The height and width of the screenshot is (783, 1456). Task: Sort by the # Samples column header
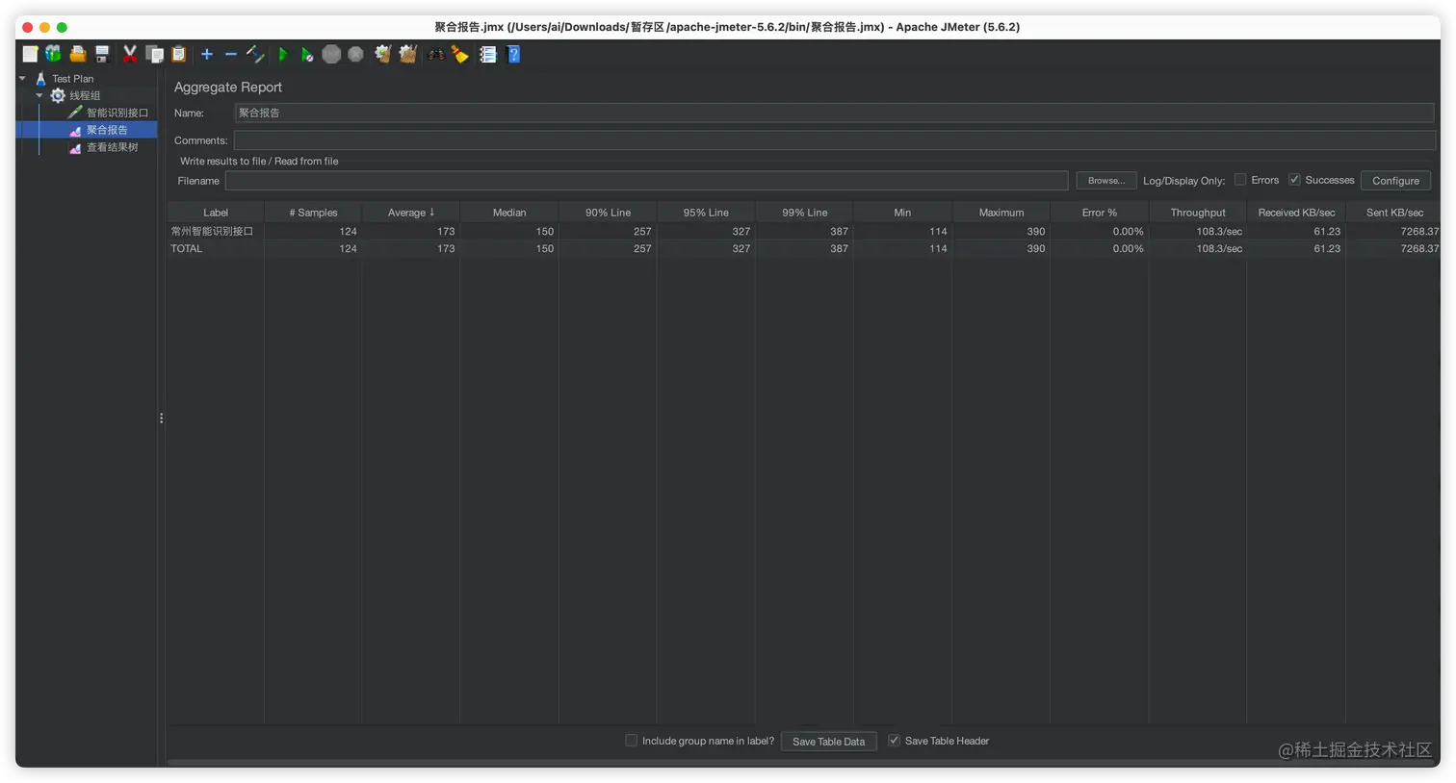pyautogui.click(x=313, y=213)
